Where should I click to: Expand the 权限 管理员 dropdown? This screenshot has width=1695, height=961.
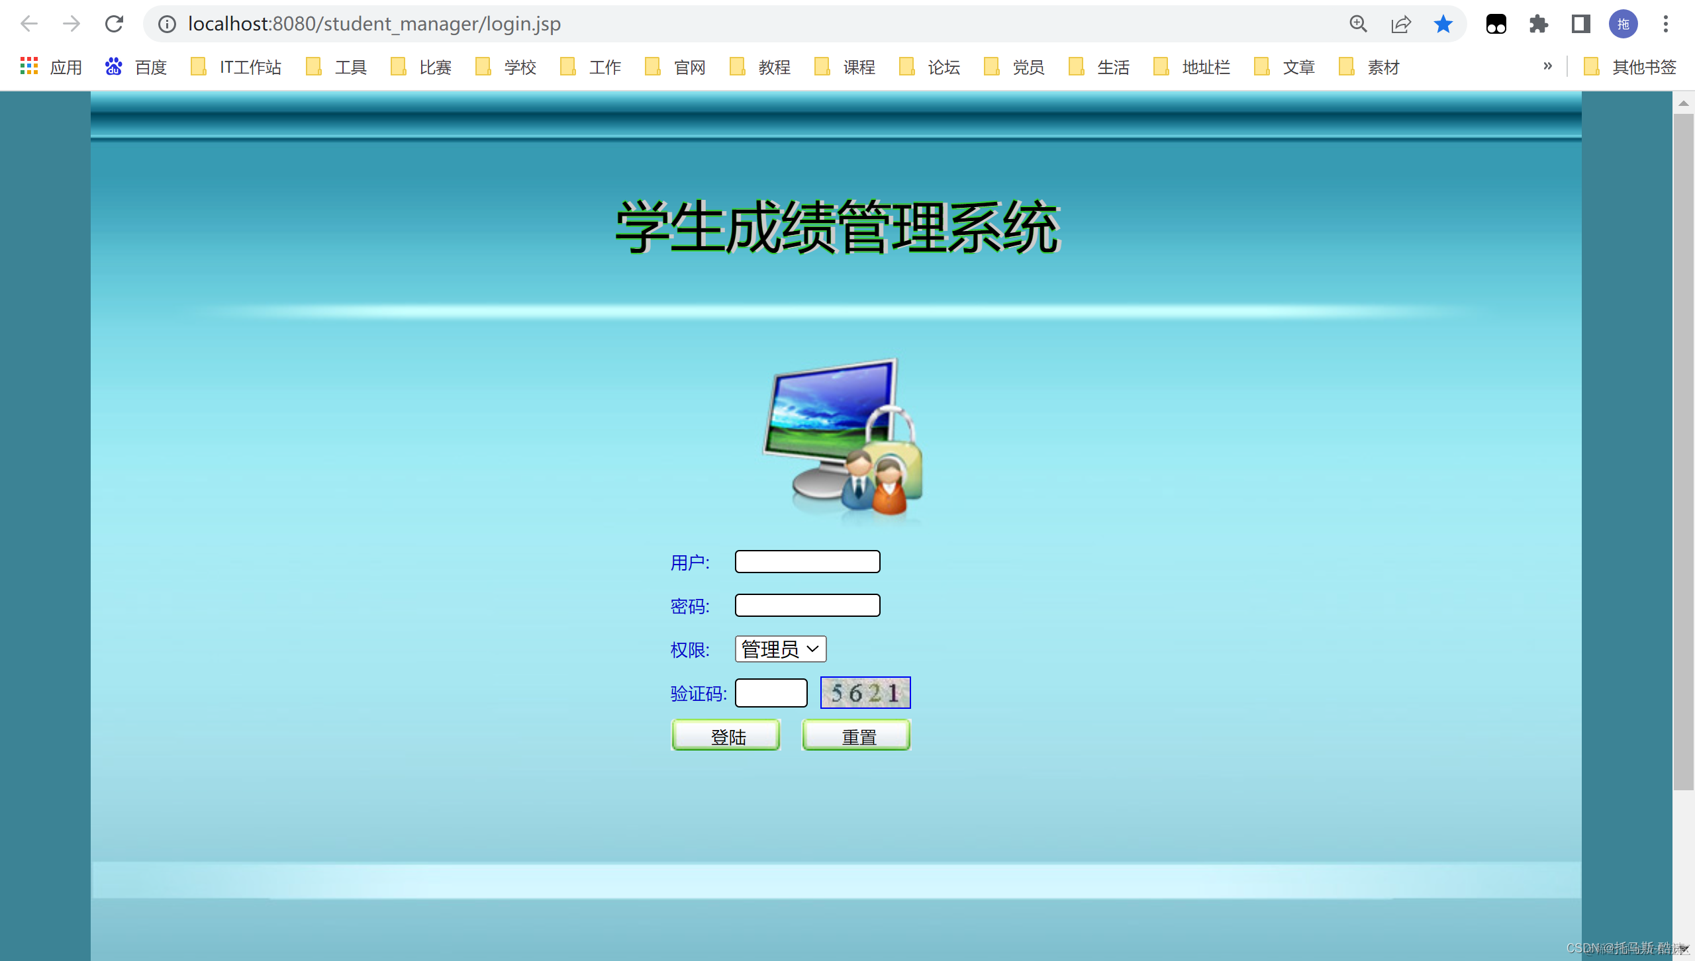coord(781,649)
